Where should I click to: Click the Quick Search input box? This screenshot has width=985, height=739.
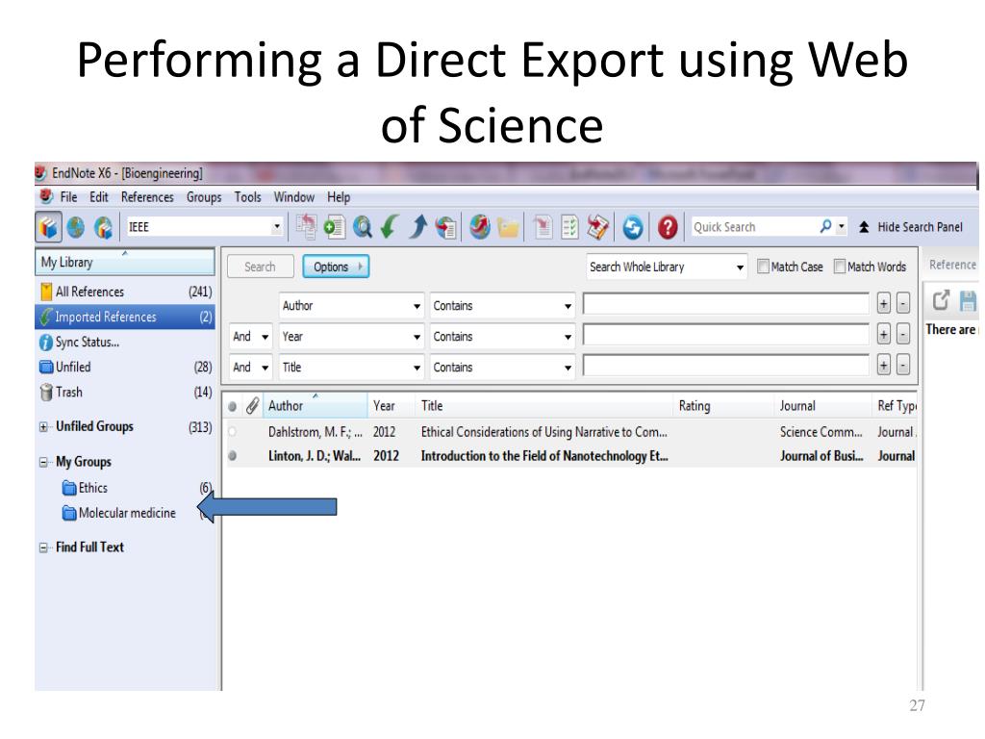coord(754,227)
